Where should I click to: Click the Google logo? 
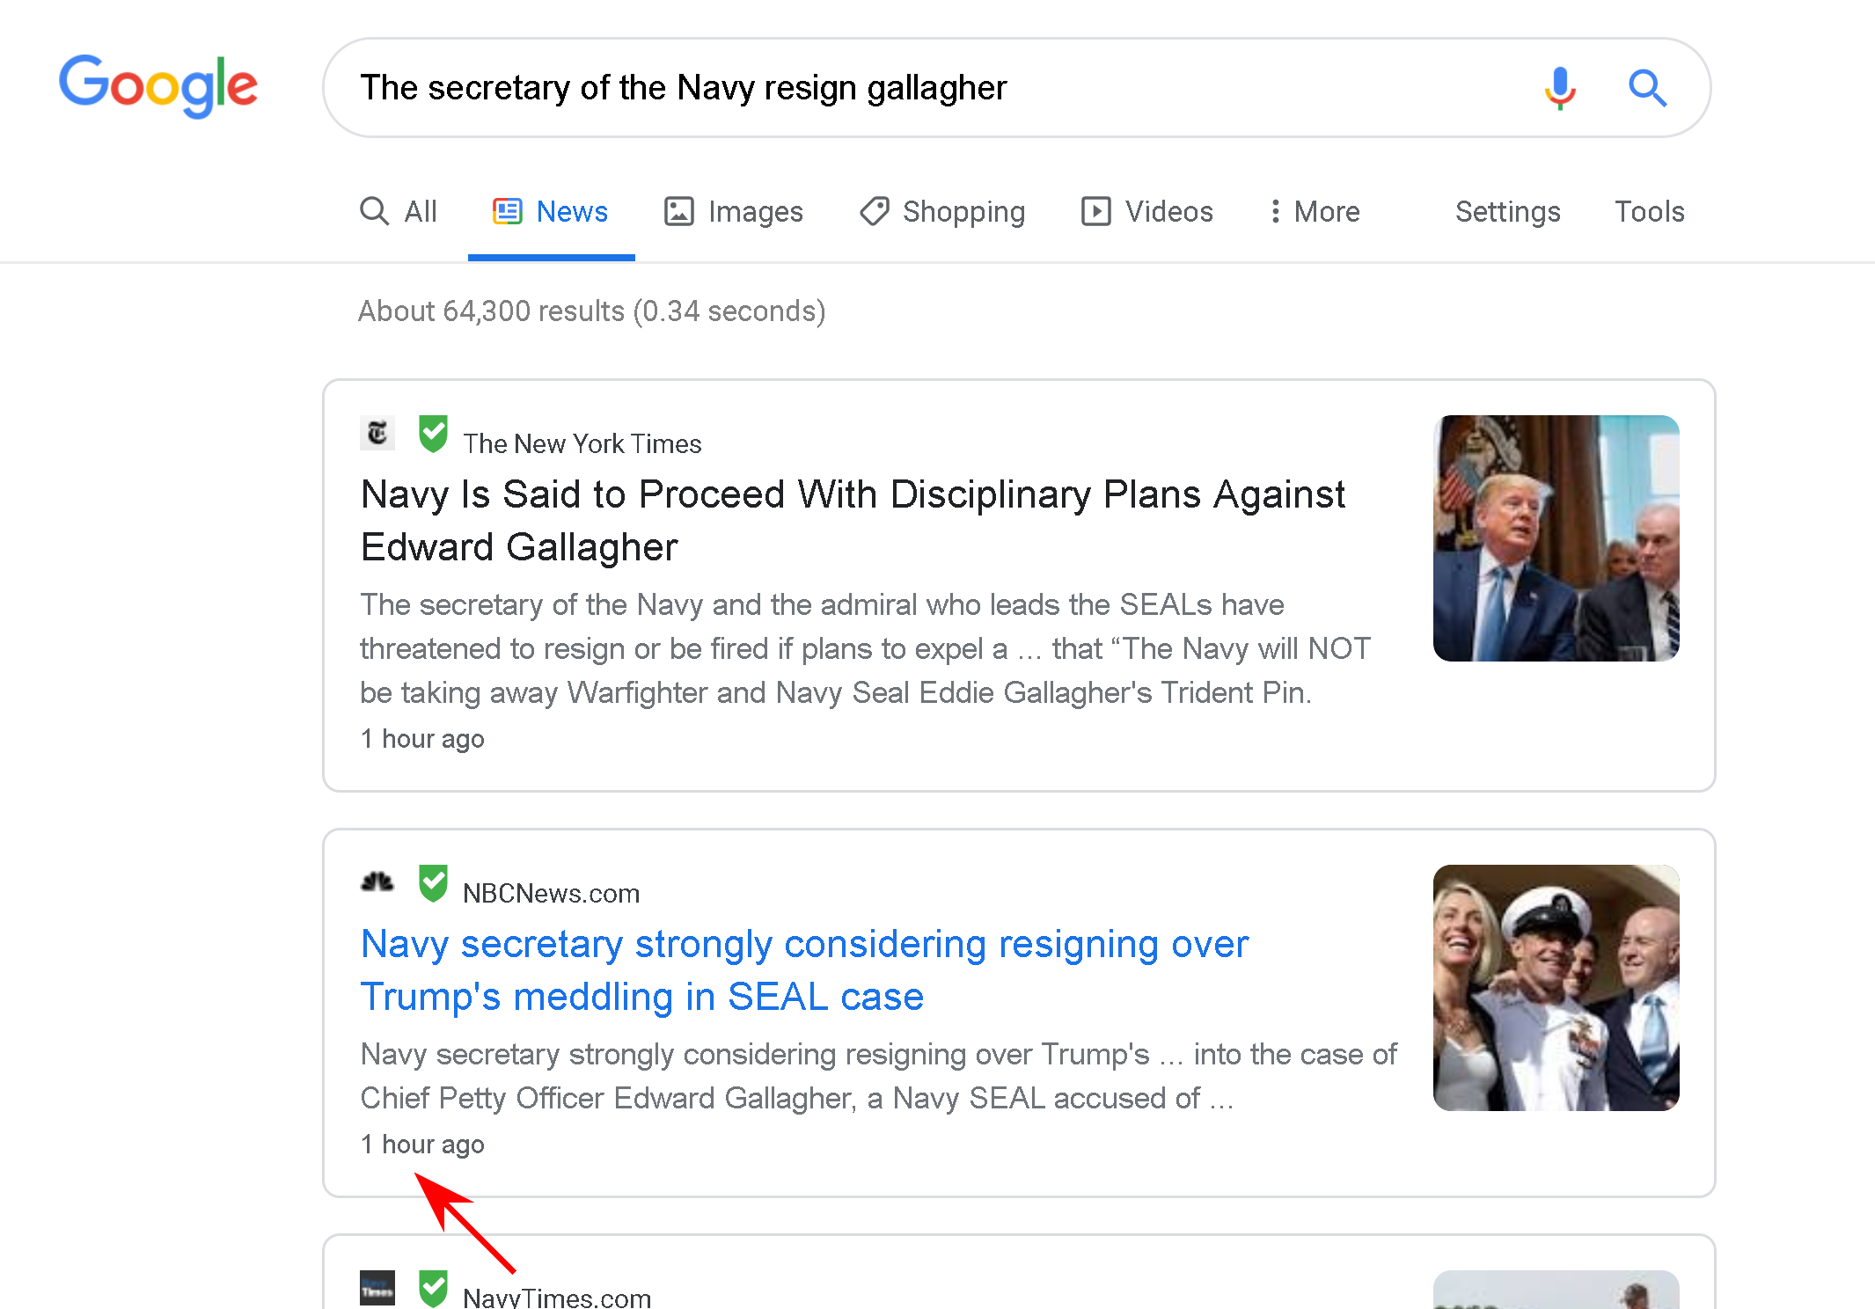[x=158, y=86]
